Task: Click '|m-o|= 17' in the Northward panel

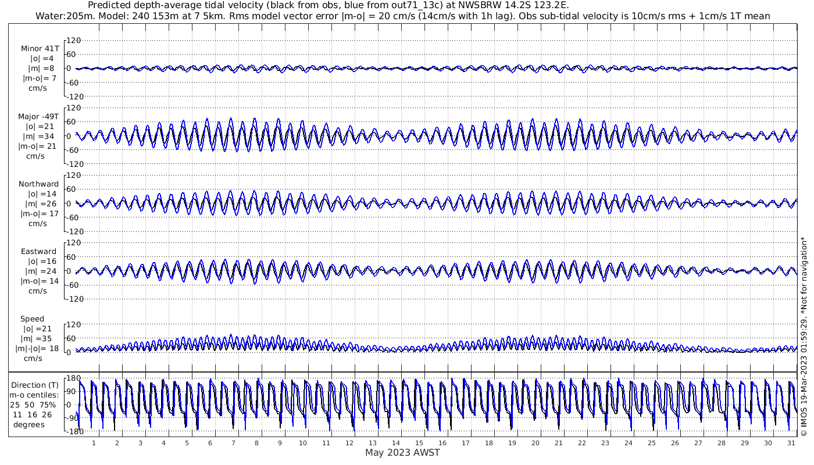Action: pyautogui.click(x=38, y=213)
